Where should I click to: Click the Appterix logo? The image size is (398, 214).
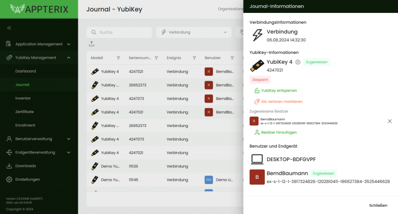[x=39, y=9]
